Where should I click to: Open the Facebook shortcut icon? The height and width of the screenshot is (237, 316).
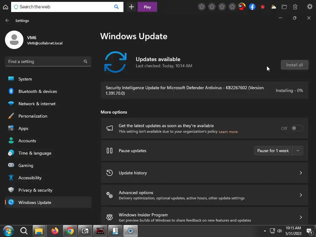252,7
